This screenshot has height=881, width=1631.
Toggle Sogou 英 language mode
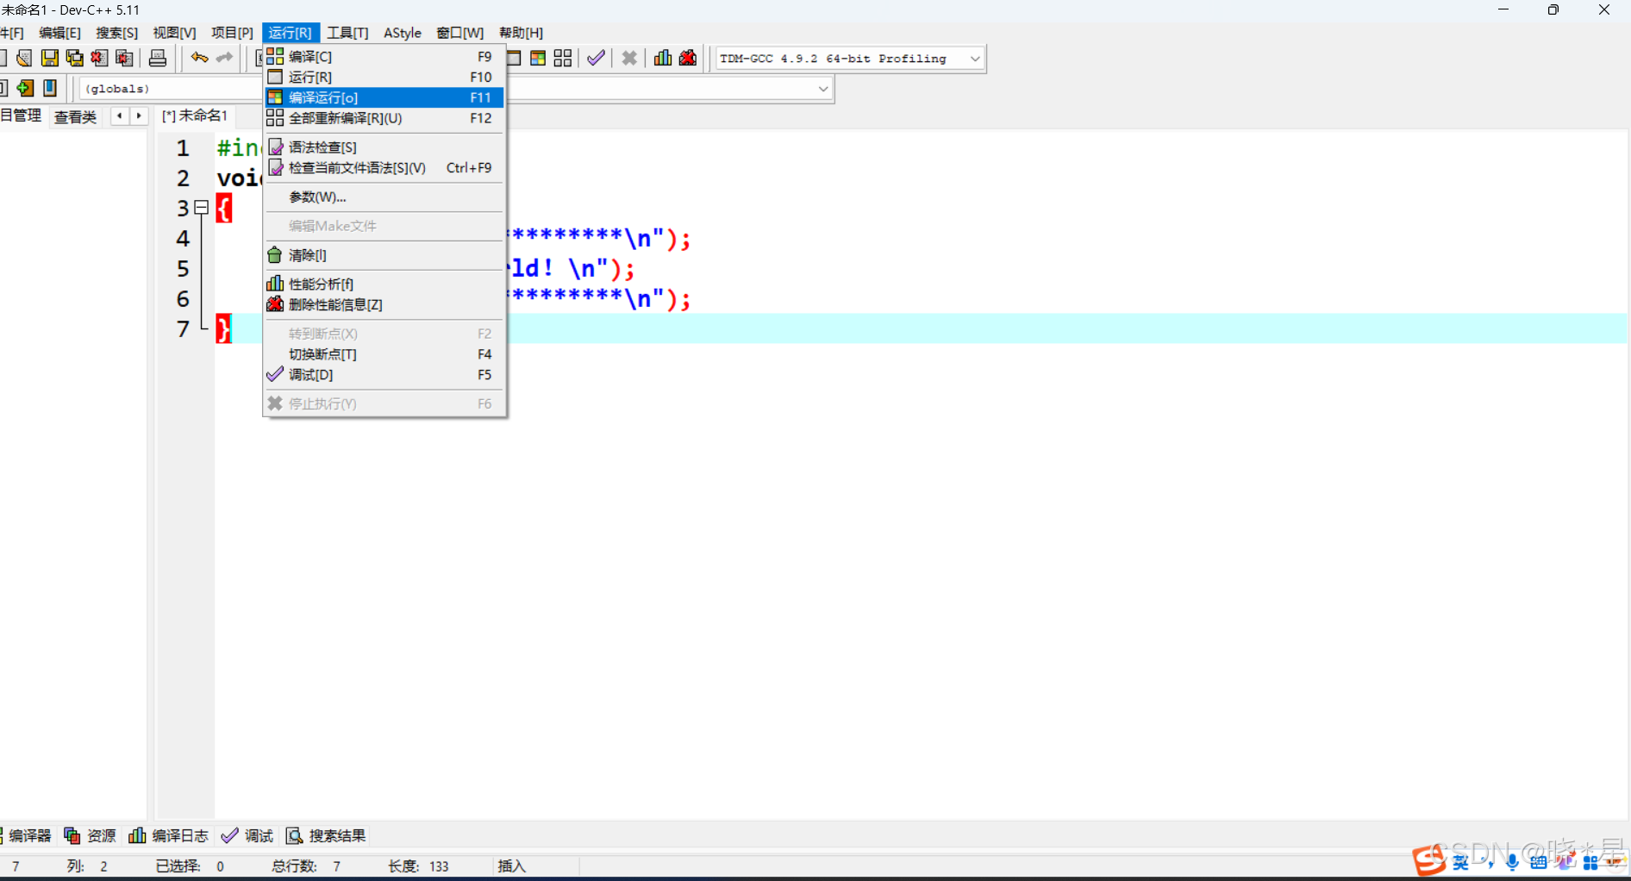pos(1460,863)
